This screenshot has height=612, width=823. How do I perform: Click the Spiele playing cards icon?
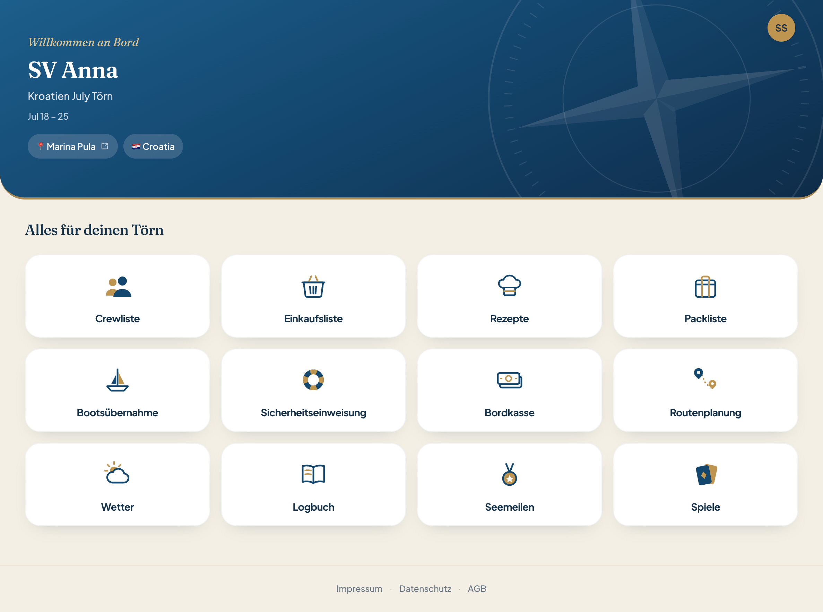click(x=706, y=475)
